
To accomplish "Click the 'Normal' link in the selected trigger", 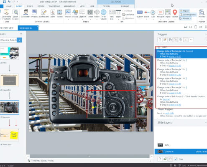I will (189, 51).
